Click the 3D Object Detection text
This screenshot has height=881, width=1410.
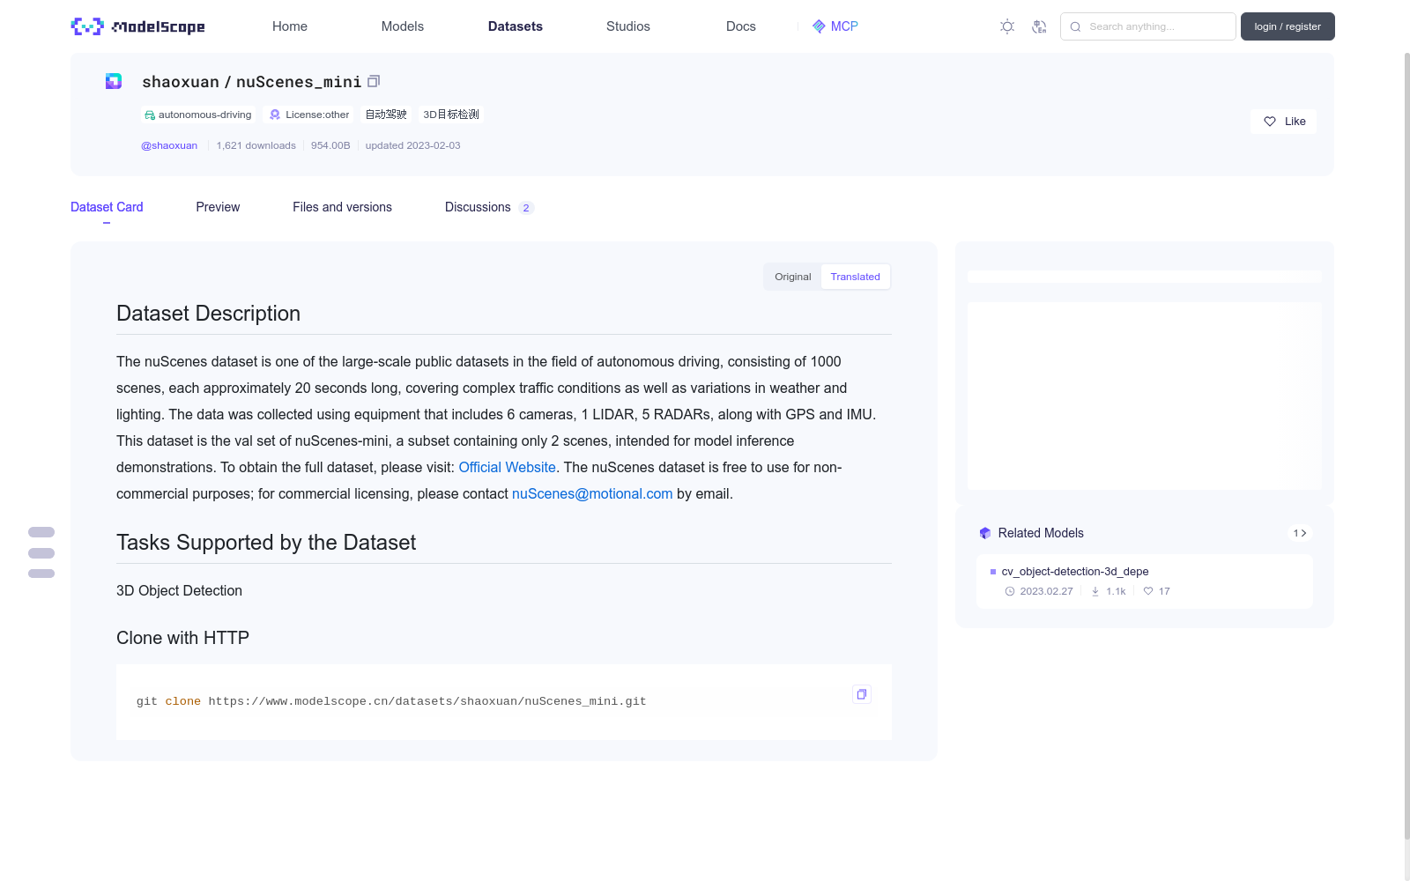pyautogui.click(x=179, y=590)
